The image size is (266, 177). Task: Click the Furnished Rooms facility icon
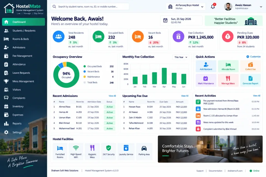pyautogui.click(x=60, y=148)
